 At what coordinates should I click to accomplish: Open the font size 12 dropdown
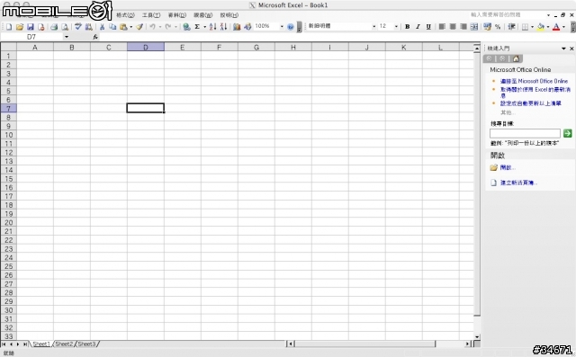pyautogui.click(x=396, y=26)
